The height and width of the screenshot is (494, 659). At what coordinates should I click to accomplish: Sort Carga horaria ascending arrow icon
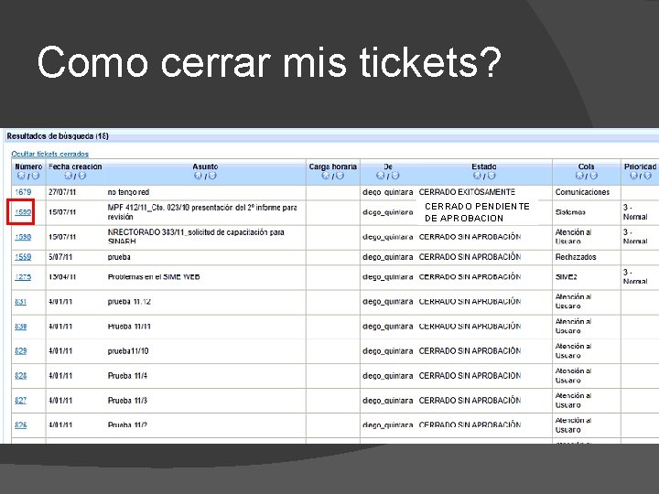tap(325, 176)
